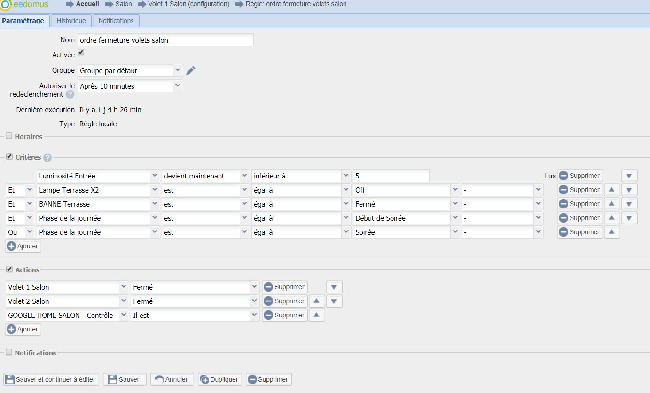
Task: Move Volet 2 Salon action up
Action: (x=317, y=301)
